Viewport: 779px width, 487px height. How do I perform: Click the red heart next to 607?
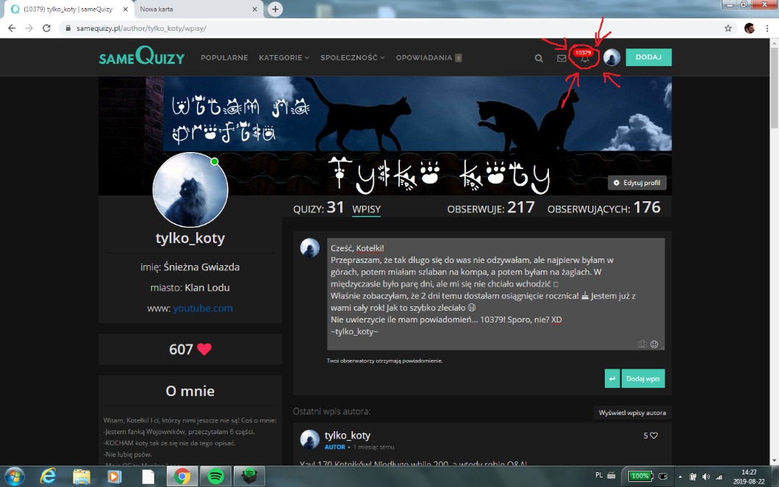pyautogui.click(x=204, y=350)
